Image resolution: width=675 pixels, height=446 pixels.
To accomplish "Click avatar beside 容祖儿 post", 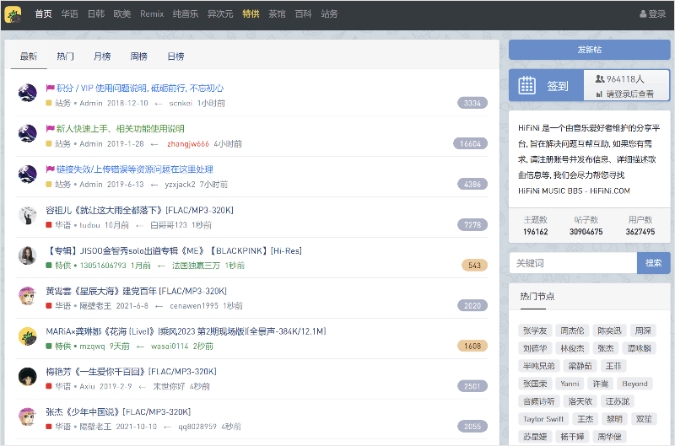I will coord(28,215).
